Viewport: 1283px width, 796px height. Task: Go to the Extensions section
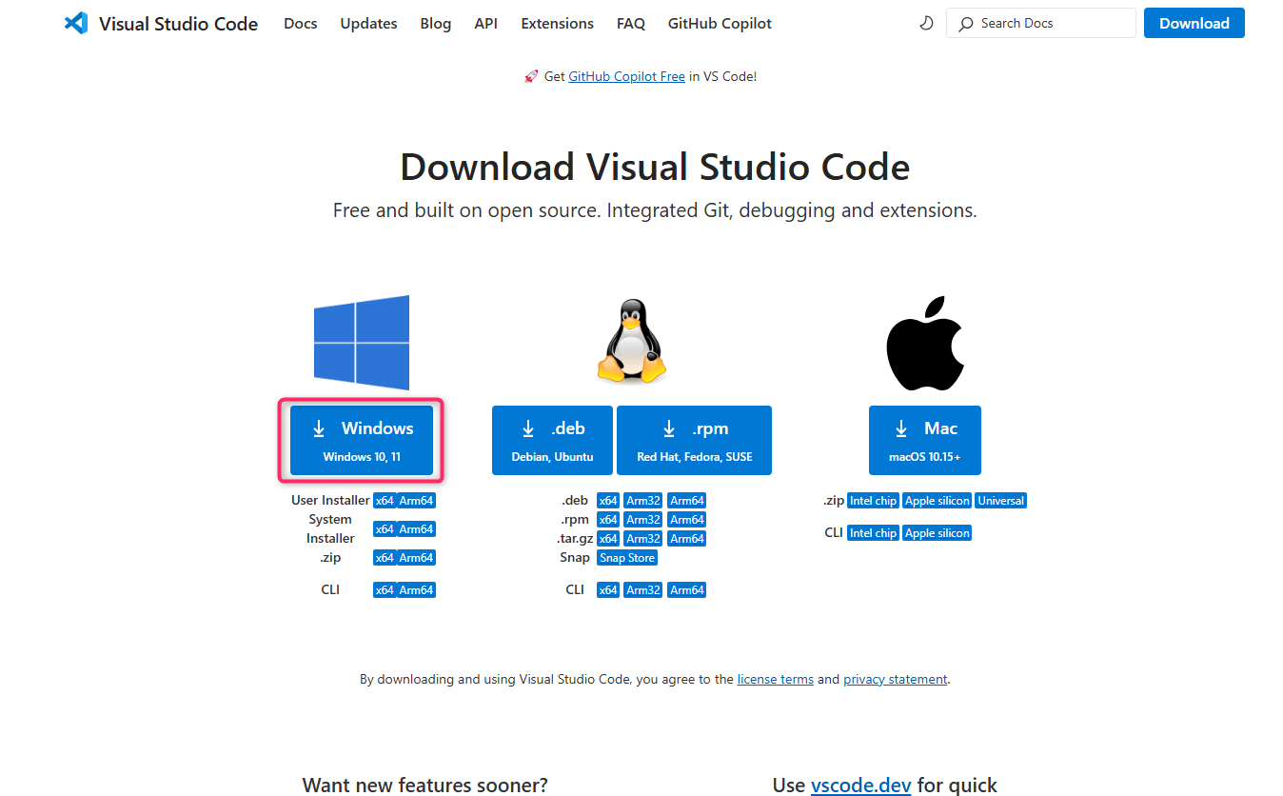[557, 23]
